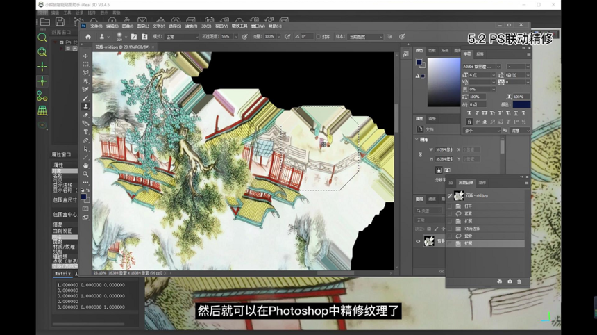The height and width of the screenshot is (335, 597).
Task: Select the Rectangular Marquee tool
Action: click(x=85, y=64)
